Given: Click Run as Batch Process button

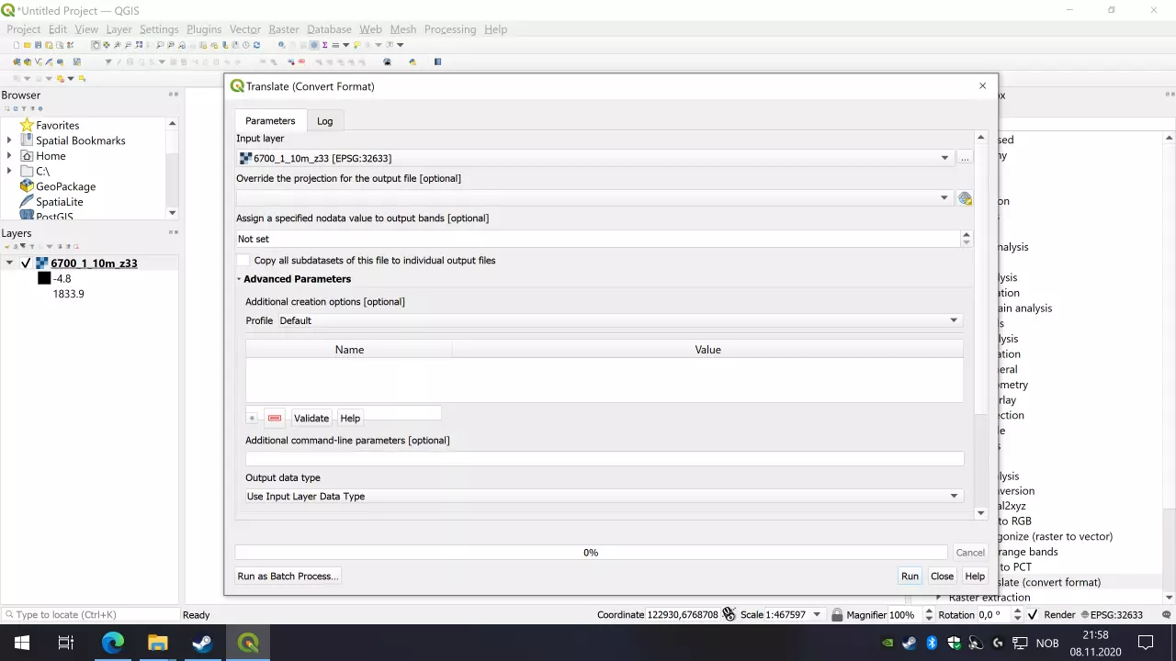Looking at the screenshot, I should click(x=288, y=577).
